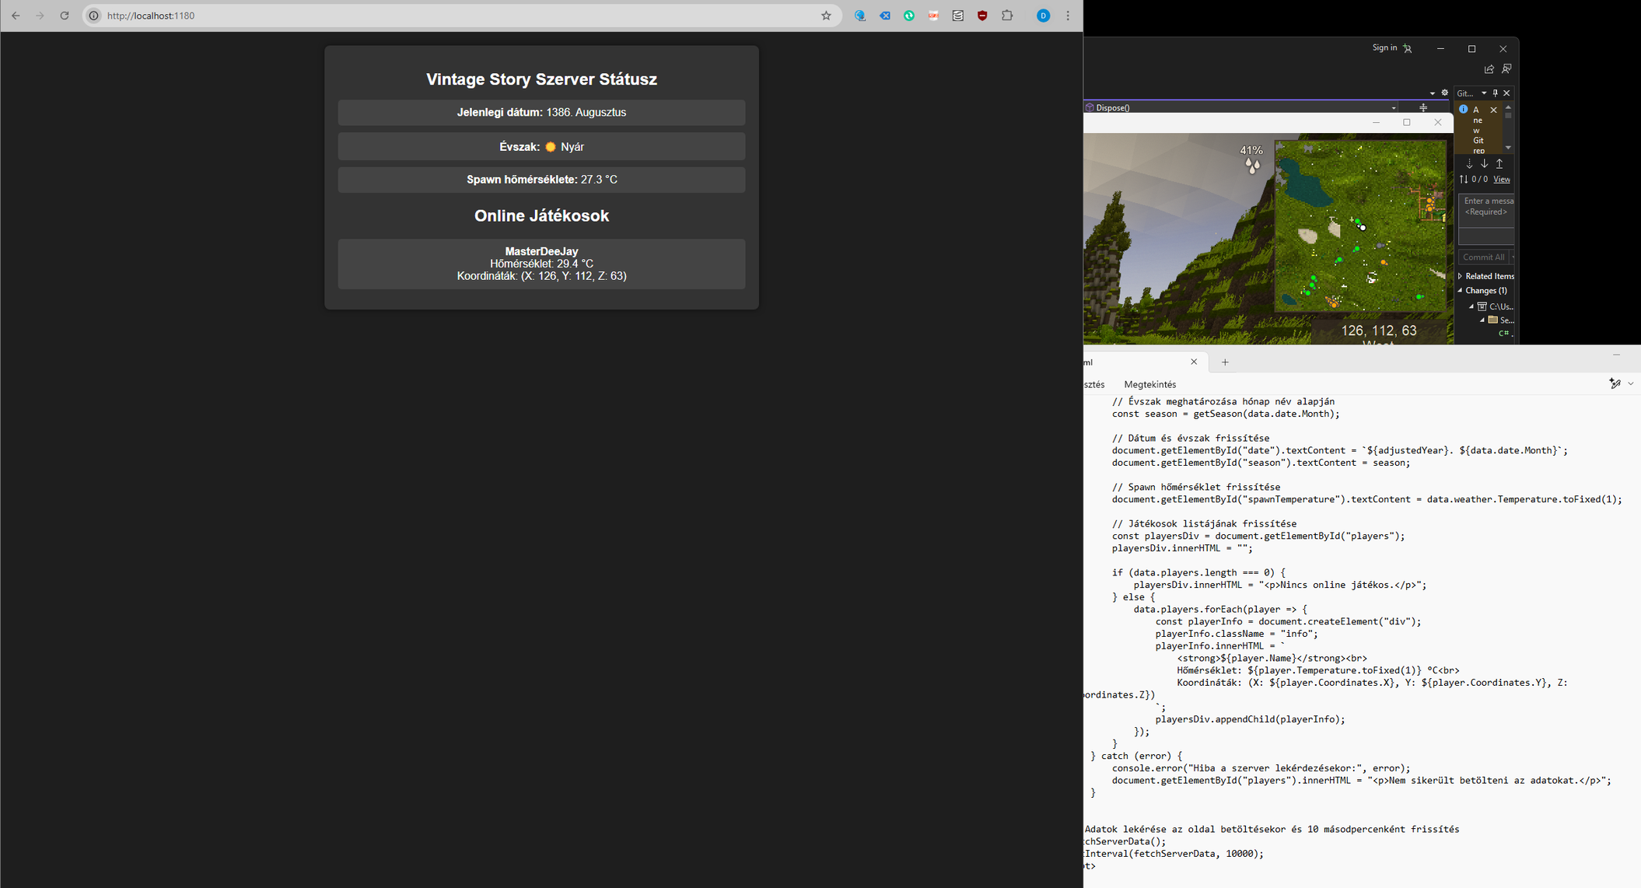1641x888 pixels.
Task: Dismiss the new Git repository info bar
Action: 1493,110
